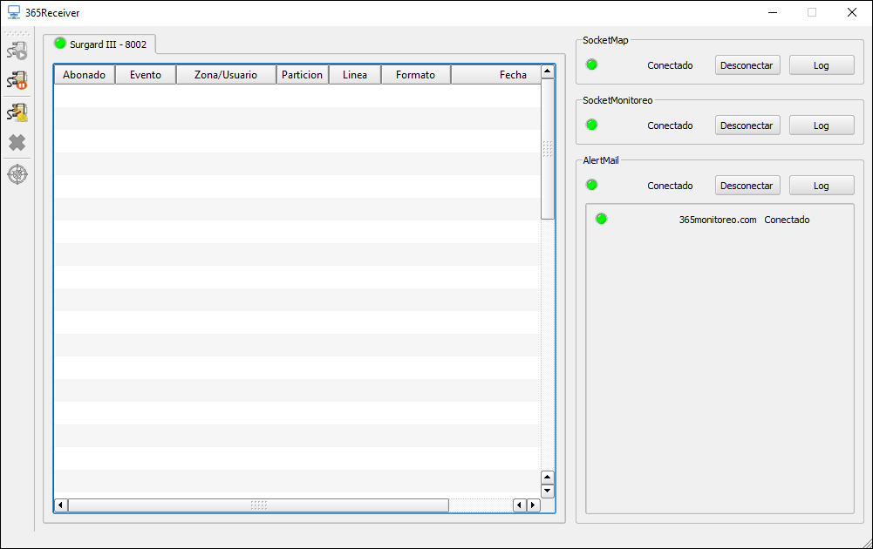Click the SocketMonitoreo green status light
Image resolution: width=873 pixels, height=549 pixels.
pos(591,125)
